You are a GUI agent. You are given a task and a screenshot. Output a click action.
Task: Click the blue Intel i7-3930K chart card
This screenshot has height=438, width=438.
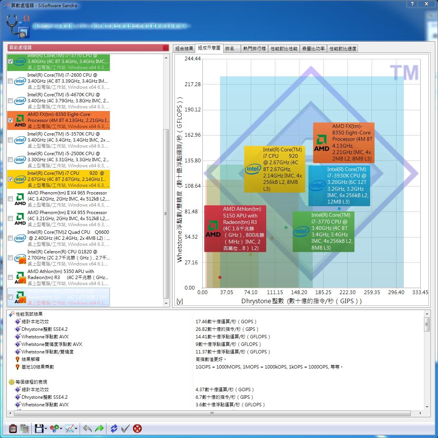(x=339, y=185)
